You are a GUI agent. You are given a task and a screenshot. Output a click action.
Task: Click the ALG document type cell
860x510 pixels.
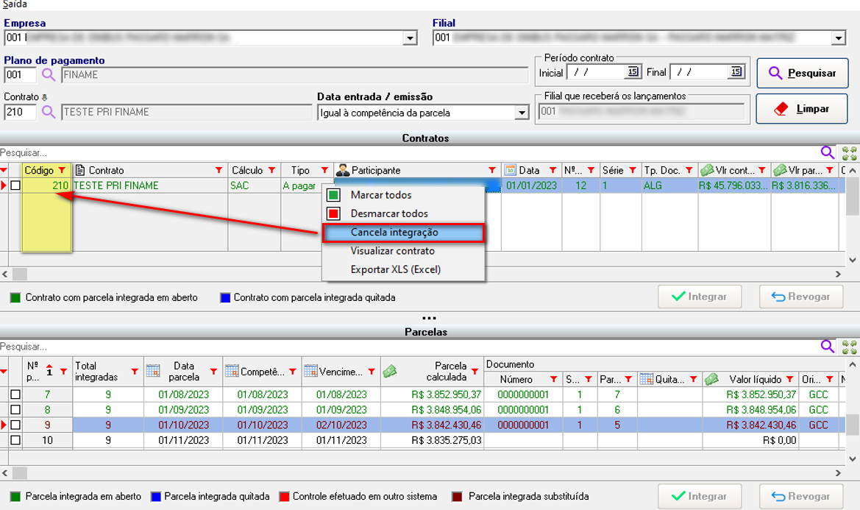point(669,185)
